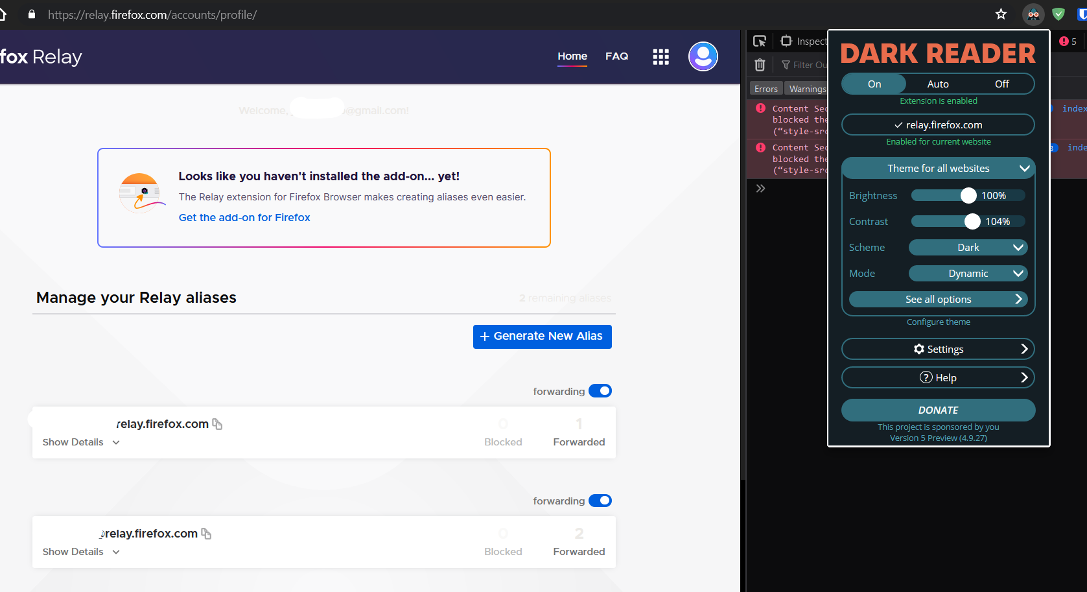Image resolution: width=1087 pixels, height=592 pixels.
Task: Turn Dark Reader On
Action: (x=874, y=84)
